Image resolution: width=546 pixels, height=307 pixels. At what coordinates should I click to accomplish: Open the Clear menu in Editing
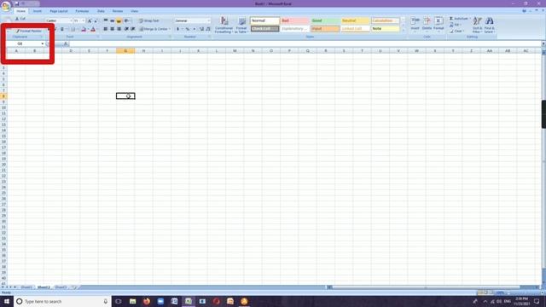(456, 31)
